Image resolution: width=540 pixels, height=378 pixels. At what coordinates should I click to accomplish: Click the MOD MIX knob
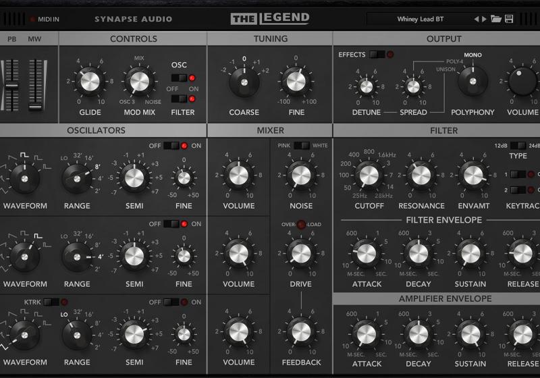click(x=139, y=82)
